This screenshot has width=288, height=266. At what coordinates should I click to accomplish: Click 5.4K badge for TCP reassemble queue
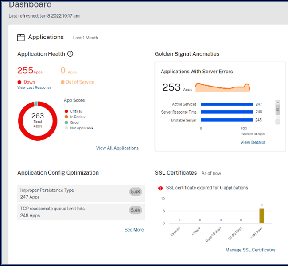click(x=136, y=210)
